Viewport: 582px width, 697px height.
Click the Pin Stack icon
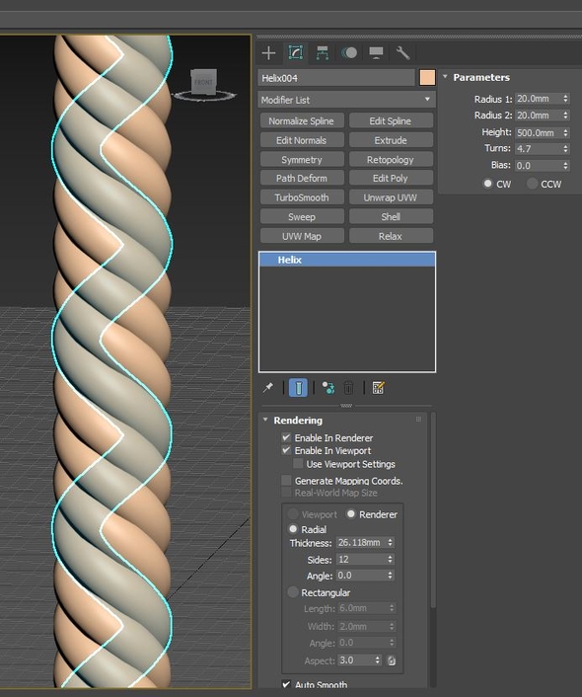coord(268,388)
